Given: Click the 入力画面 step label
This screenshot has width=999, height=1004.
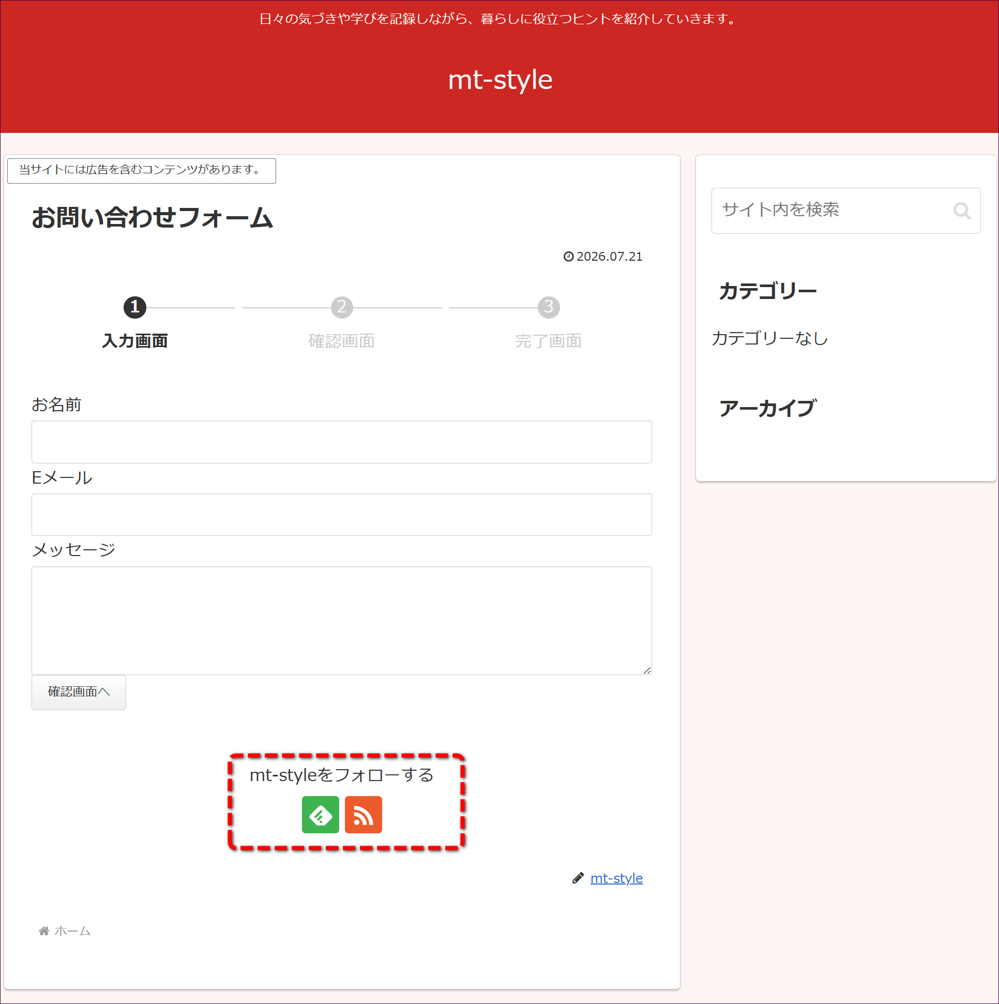Looking at the screenshot, I should point(134,341).
